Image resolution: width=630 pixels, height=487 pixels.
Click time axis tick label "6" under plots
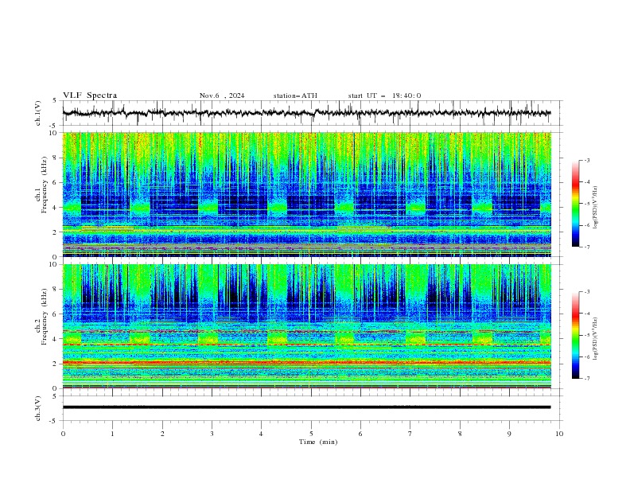click(361, 434)
